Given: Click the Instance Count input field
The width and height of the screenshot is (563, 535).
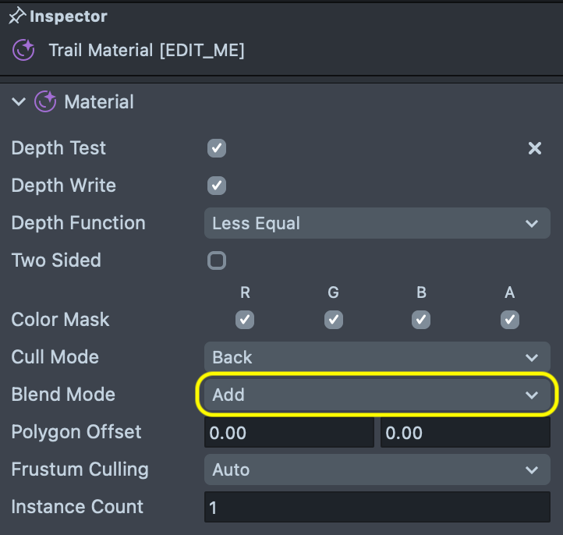Looking at the screenshot, I should 377,508.
